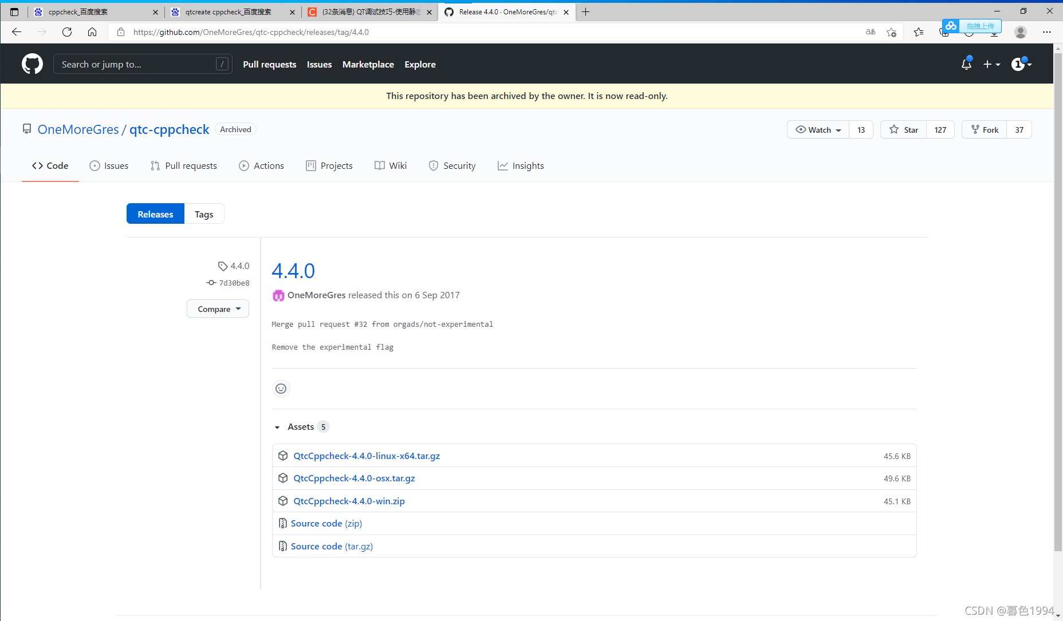Open Pull requests in top navigation
This screenshot has width=1063, height=621.
tap(269, 65)
